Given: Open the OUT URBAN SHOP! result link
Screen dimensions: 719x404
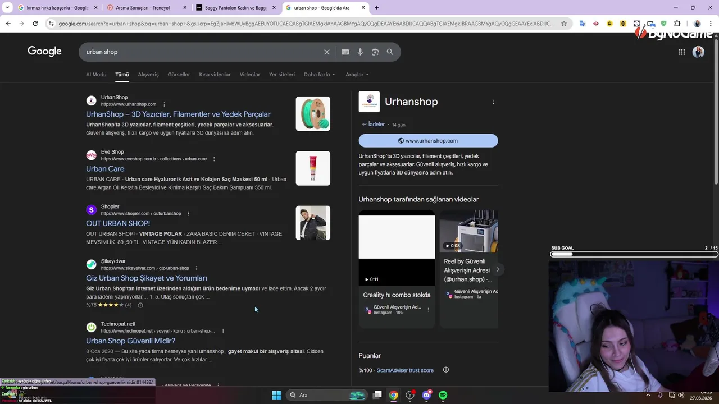Looking at the screenshot, I should point(118,223).
